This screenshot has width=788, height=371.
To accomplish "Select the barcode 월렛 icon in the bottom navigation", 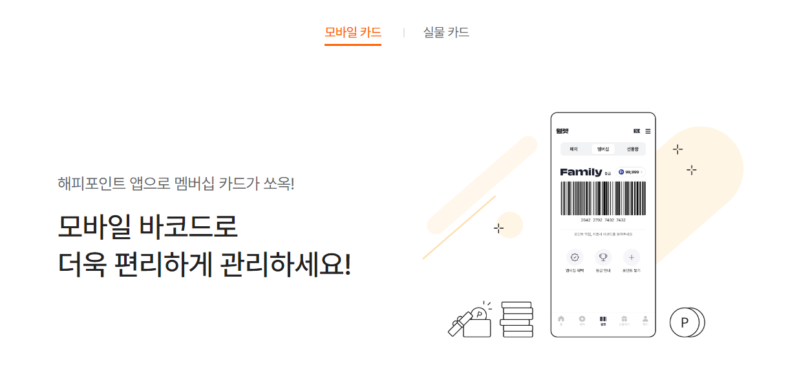I will (603, 321).
